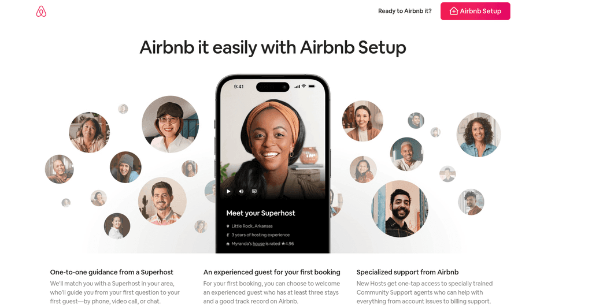Screen dimensions: 592x305
Task: Open the underlined "house" link
Action: click(258, 244)
